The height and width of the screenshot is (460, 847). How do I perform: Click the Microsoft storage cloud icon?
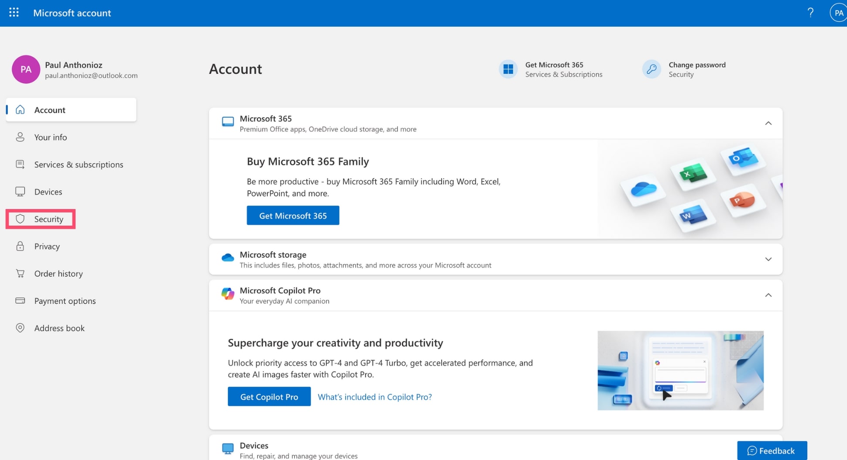[x=228, y=257]
